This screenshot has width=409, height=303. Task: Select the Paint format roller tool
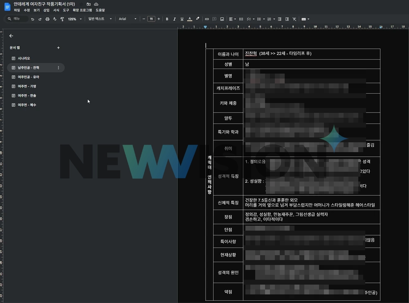62,19
